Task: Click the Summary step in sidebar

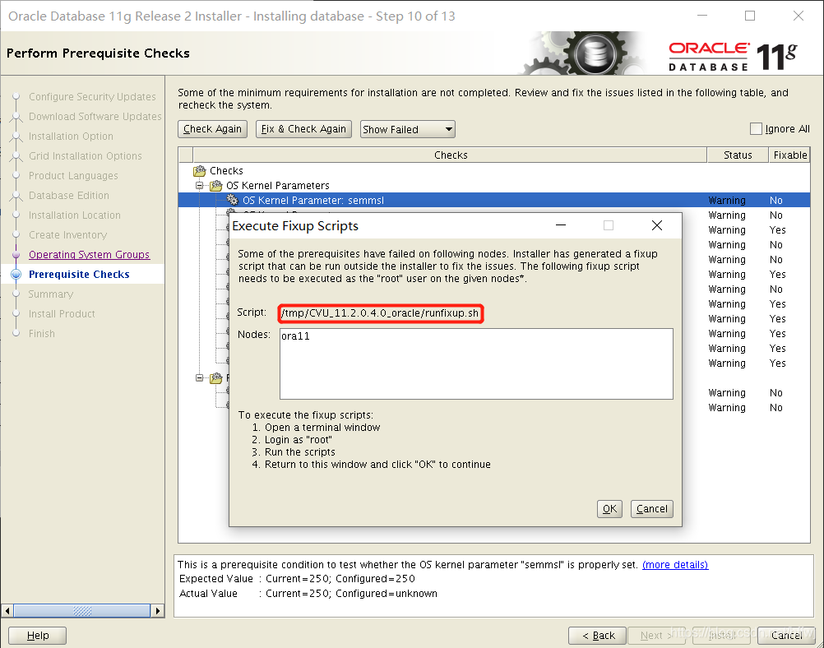Action: point(51,294)
